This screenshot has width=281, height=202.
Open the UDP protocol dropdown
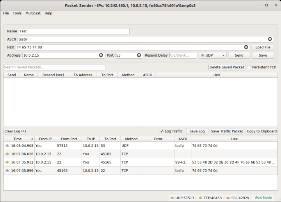pos(213,55)
